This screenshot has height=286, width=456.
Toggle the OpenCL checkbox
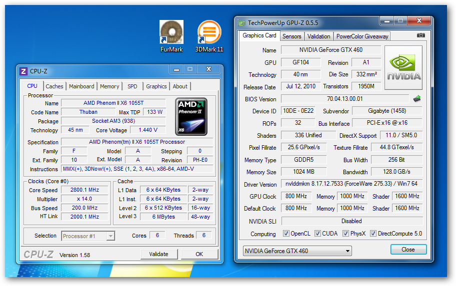[286, 234]
